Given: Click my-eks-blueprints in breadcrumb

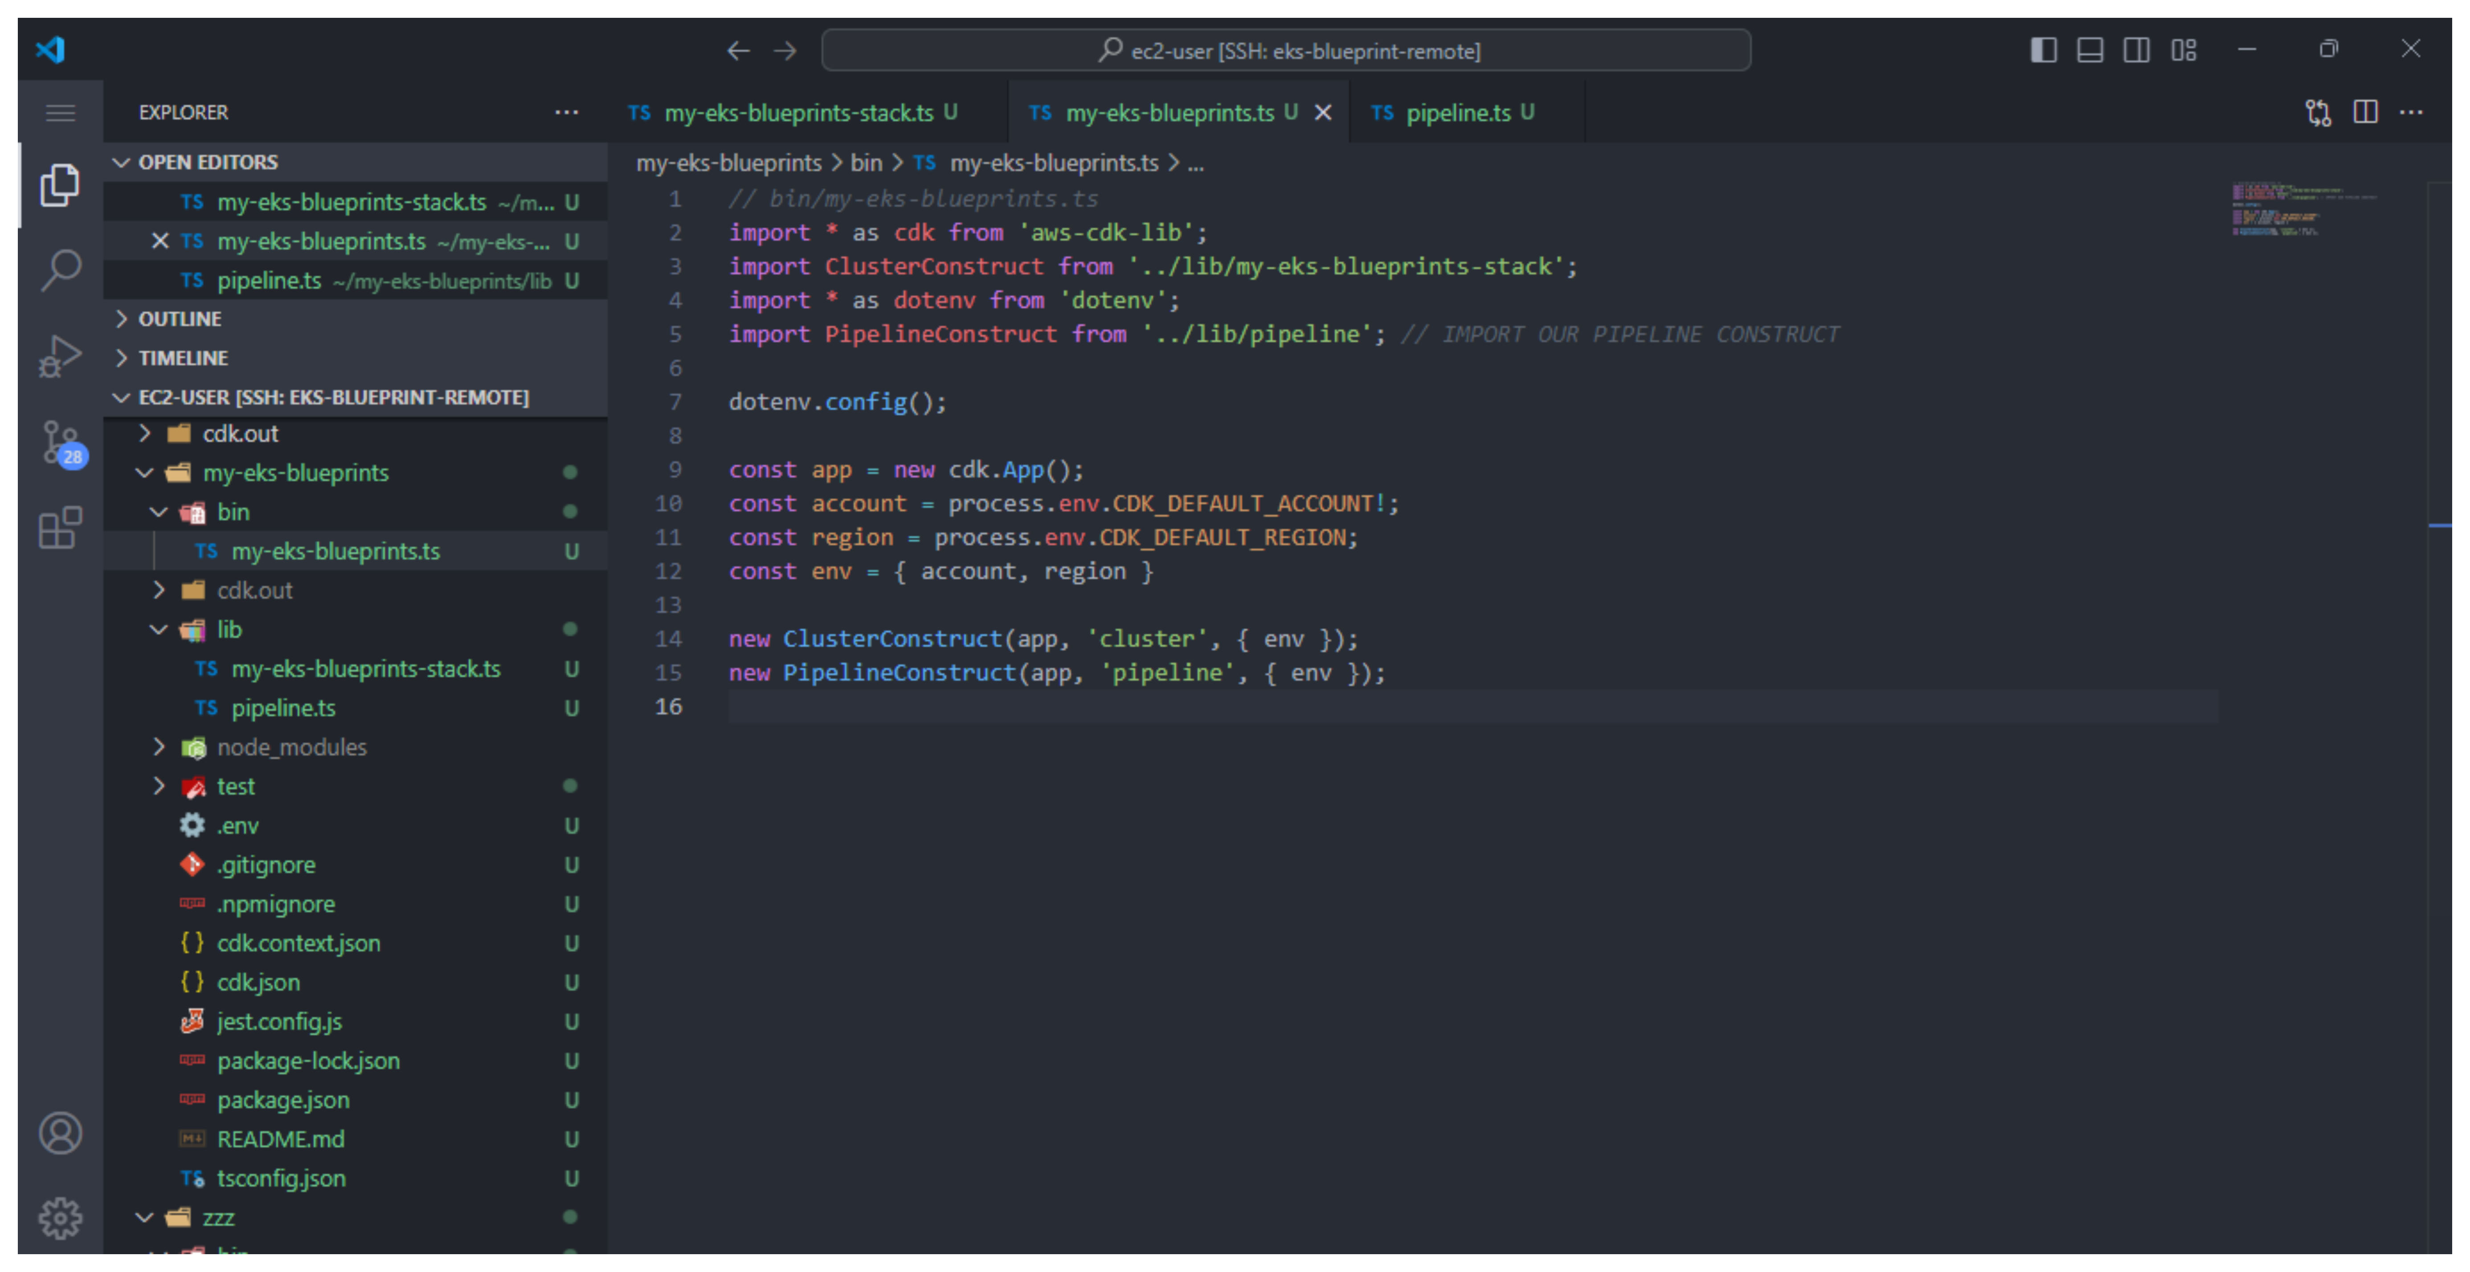Looking at the screenshot, I should coord(729,163).
